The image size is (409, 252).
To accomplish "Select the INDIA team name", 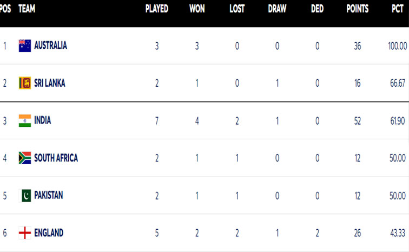I will (x=43, y=120).
